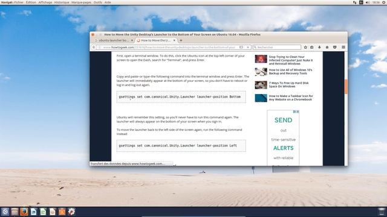Open '7 Ways To Free Up Hard Disk Space' article

[x=289, y=84]
